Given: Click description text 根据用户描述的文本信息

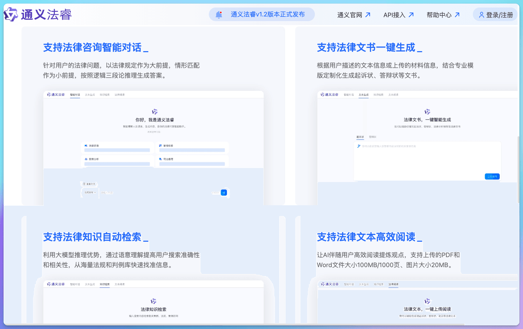Looking at the screenshot, I should [395, 70].
